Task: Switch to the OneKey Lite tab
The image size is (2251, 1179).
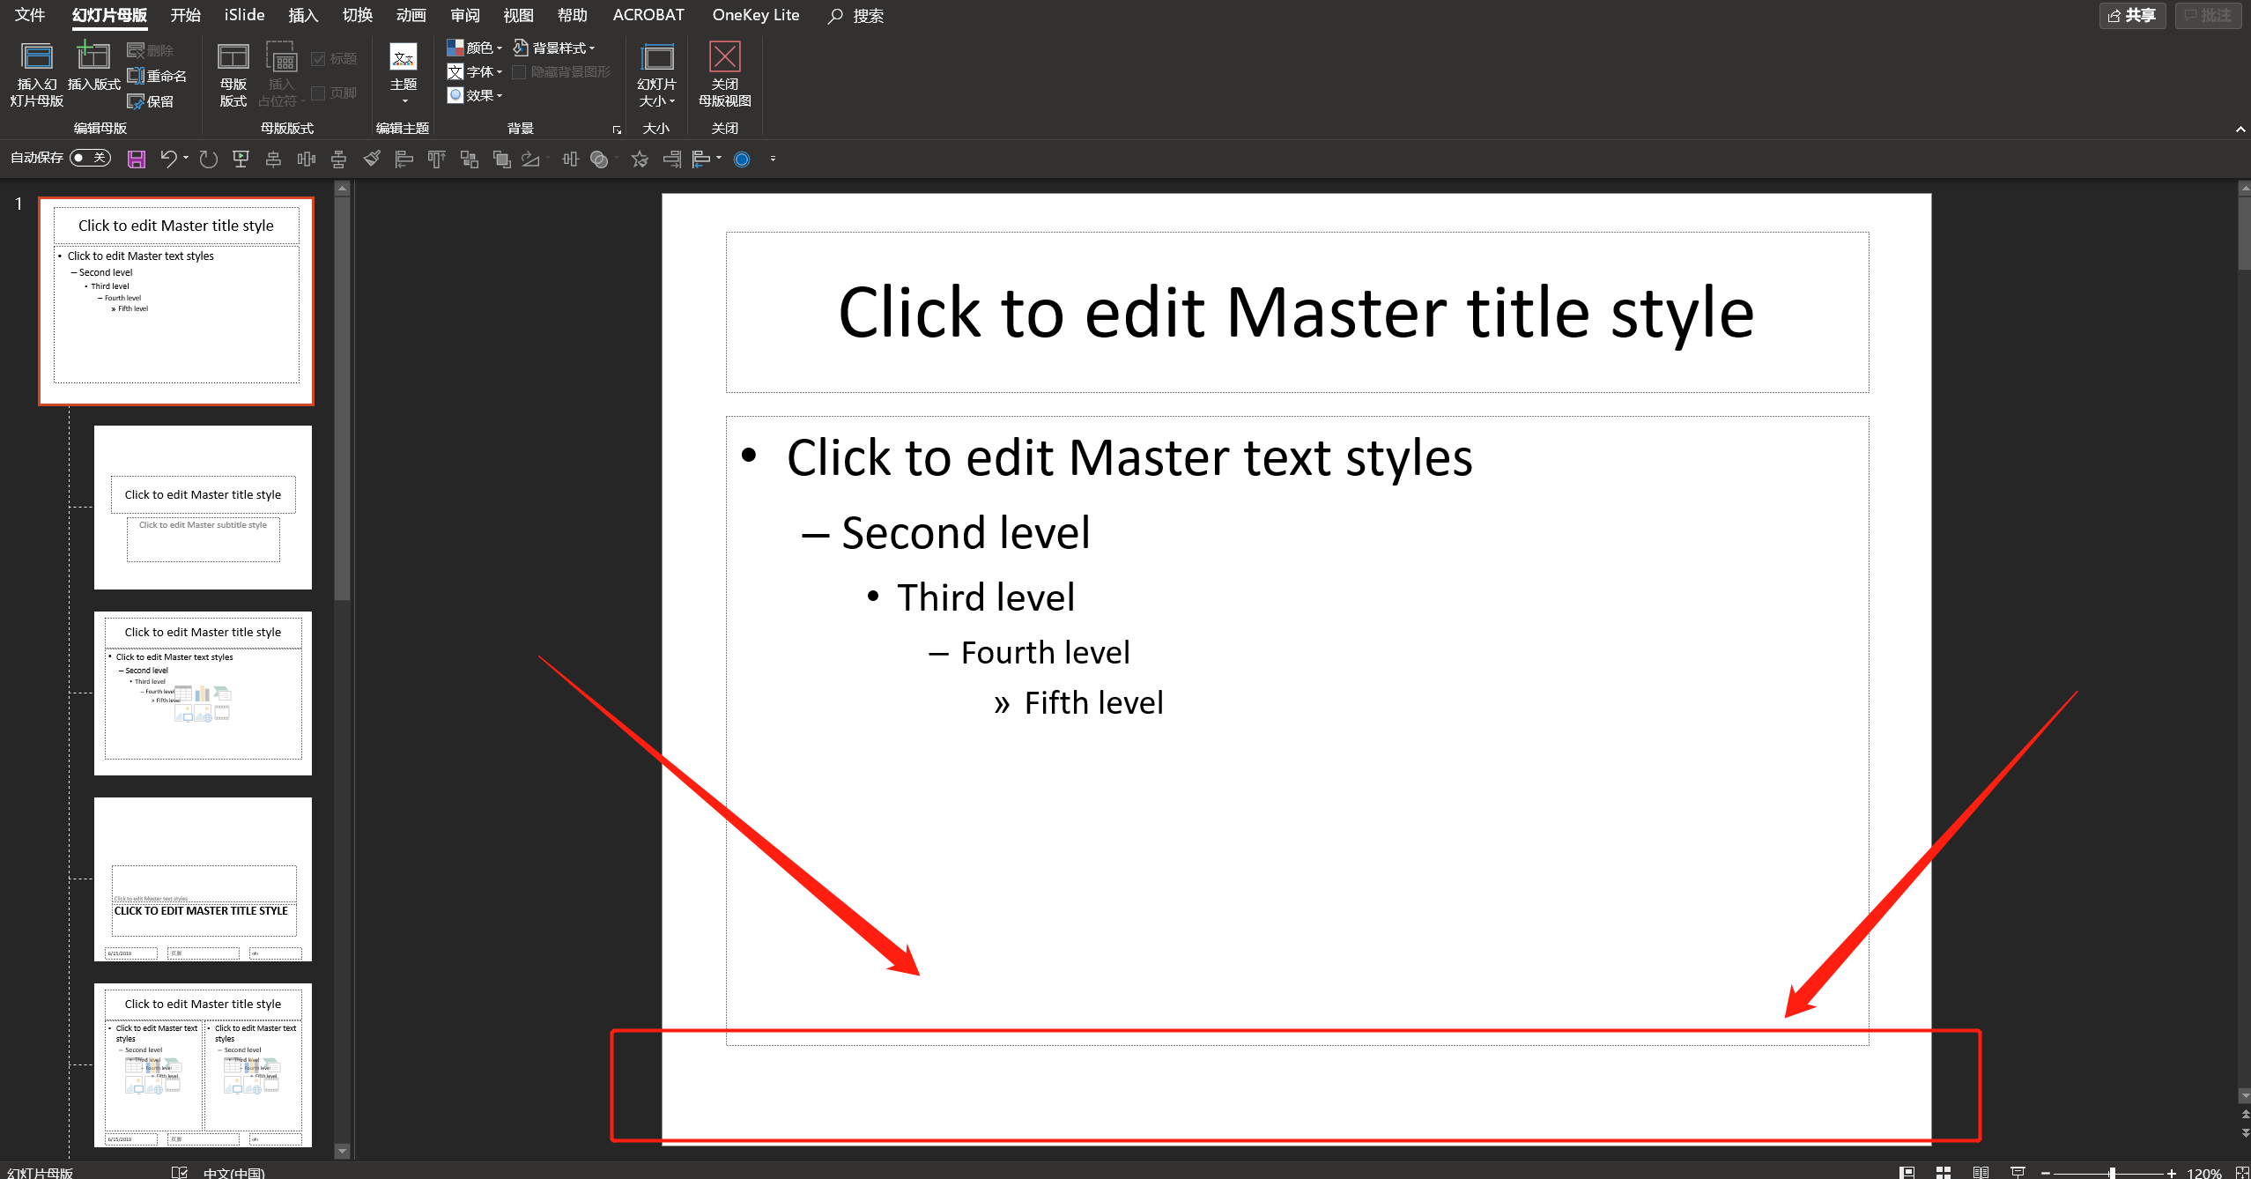Action: coord(756,15)
